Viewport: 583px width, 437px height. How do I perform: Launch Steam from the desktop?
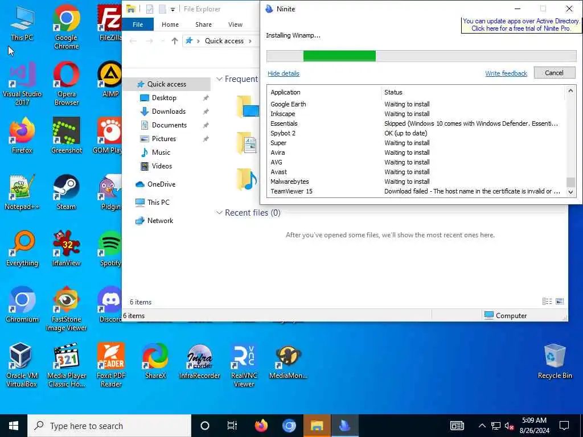coord(67,192)
